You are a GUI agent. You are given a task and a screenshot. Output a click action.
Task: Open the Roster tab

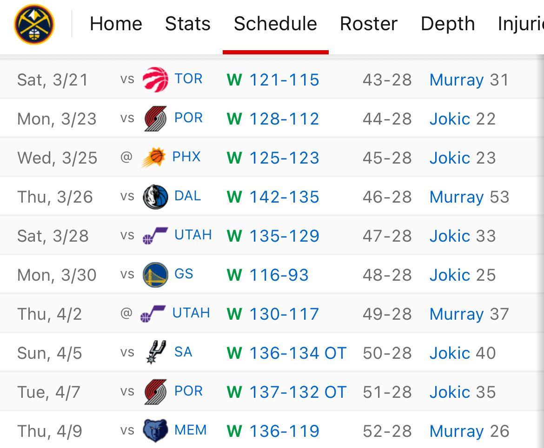click(x=369, y=24)
